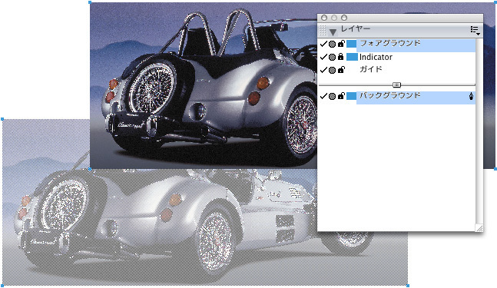The height and width of the screenshot is (288, 497).
Task: Click the layer separator bar handle
Action: [x=396, y=84]
